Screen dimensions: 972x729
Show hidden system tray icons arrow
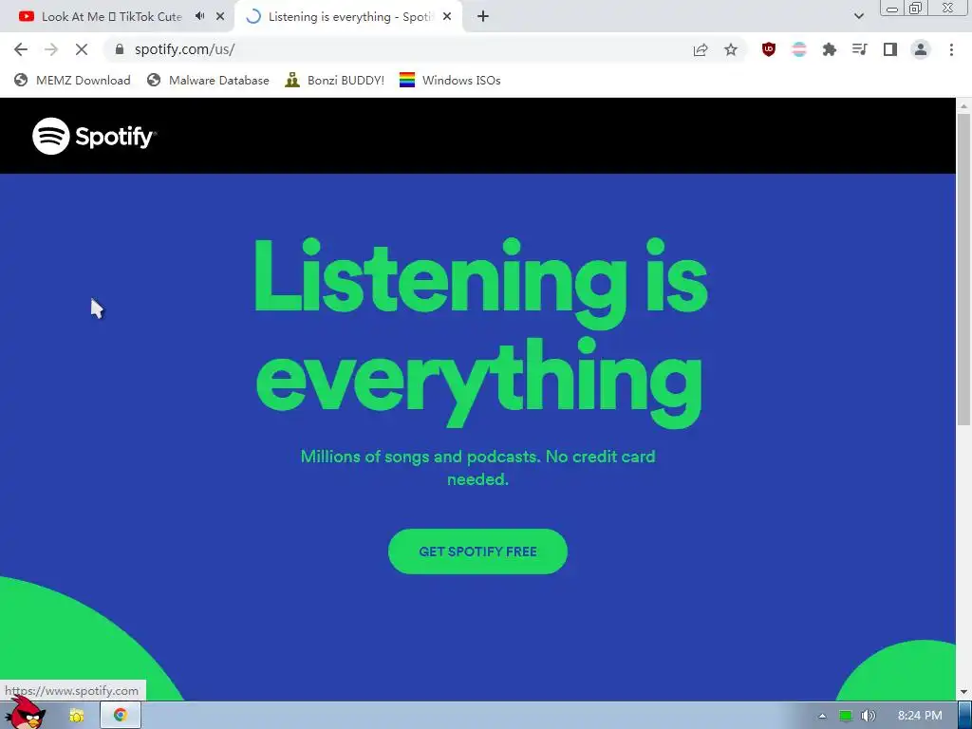tap(823, 716)
